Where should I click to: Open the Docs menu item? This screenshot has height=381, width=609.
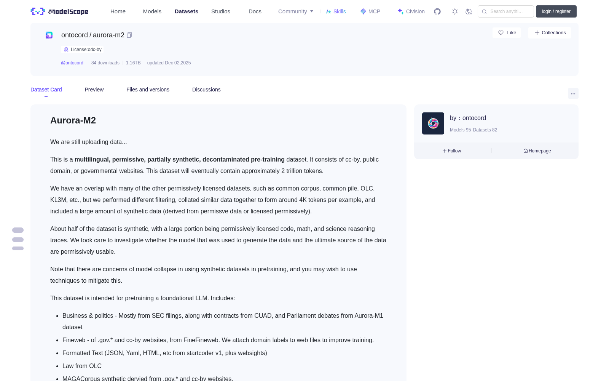(255, 11)
